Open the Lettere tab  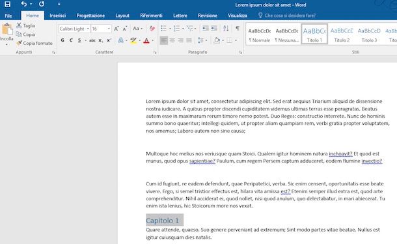pos(180,16)
